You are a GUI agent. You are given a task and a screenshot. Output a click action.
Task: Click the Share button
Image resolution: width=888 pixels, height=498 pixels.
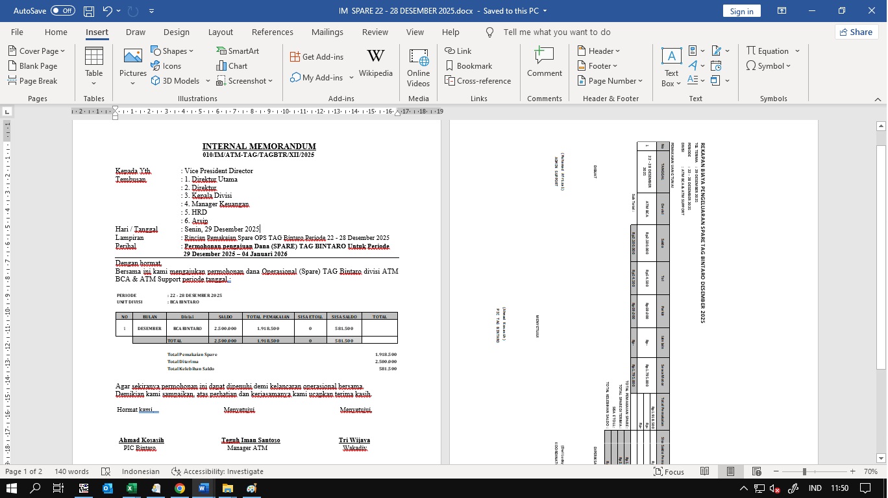coord(856,32)
